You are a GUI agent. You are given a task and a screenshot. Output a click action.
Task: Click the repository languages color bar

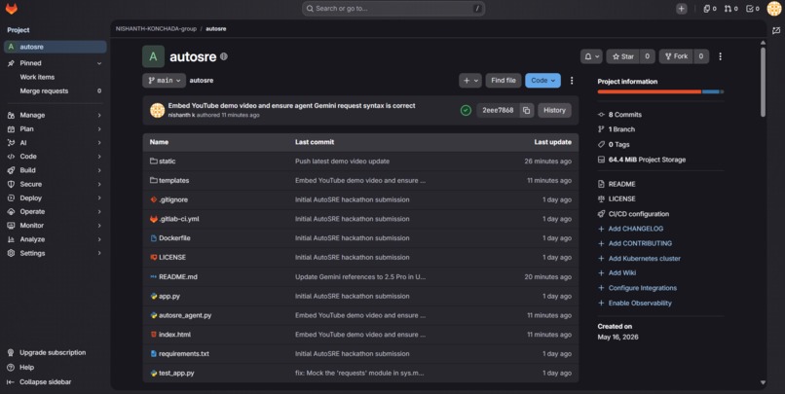coord(660,91)
